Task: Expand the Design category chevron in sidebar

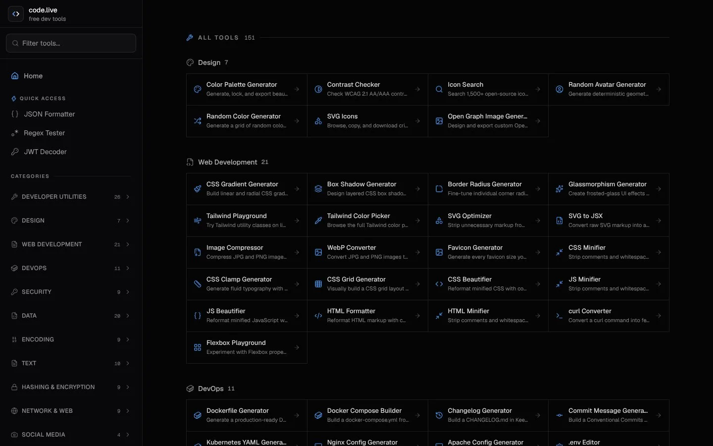Action: (x=128, y=221)
